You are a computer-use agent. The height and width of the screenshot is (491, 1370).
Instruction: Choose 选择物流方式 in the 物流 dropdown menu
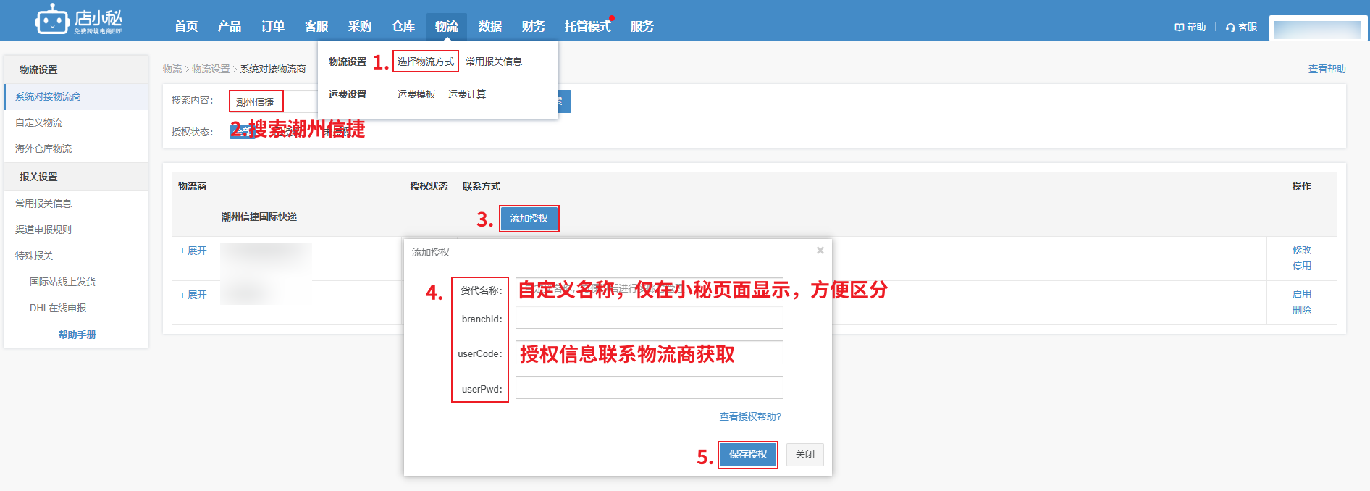[x=426, y=62]
